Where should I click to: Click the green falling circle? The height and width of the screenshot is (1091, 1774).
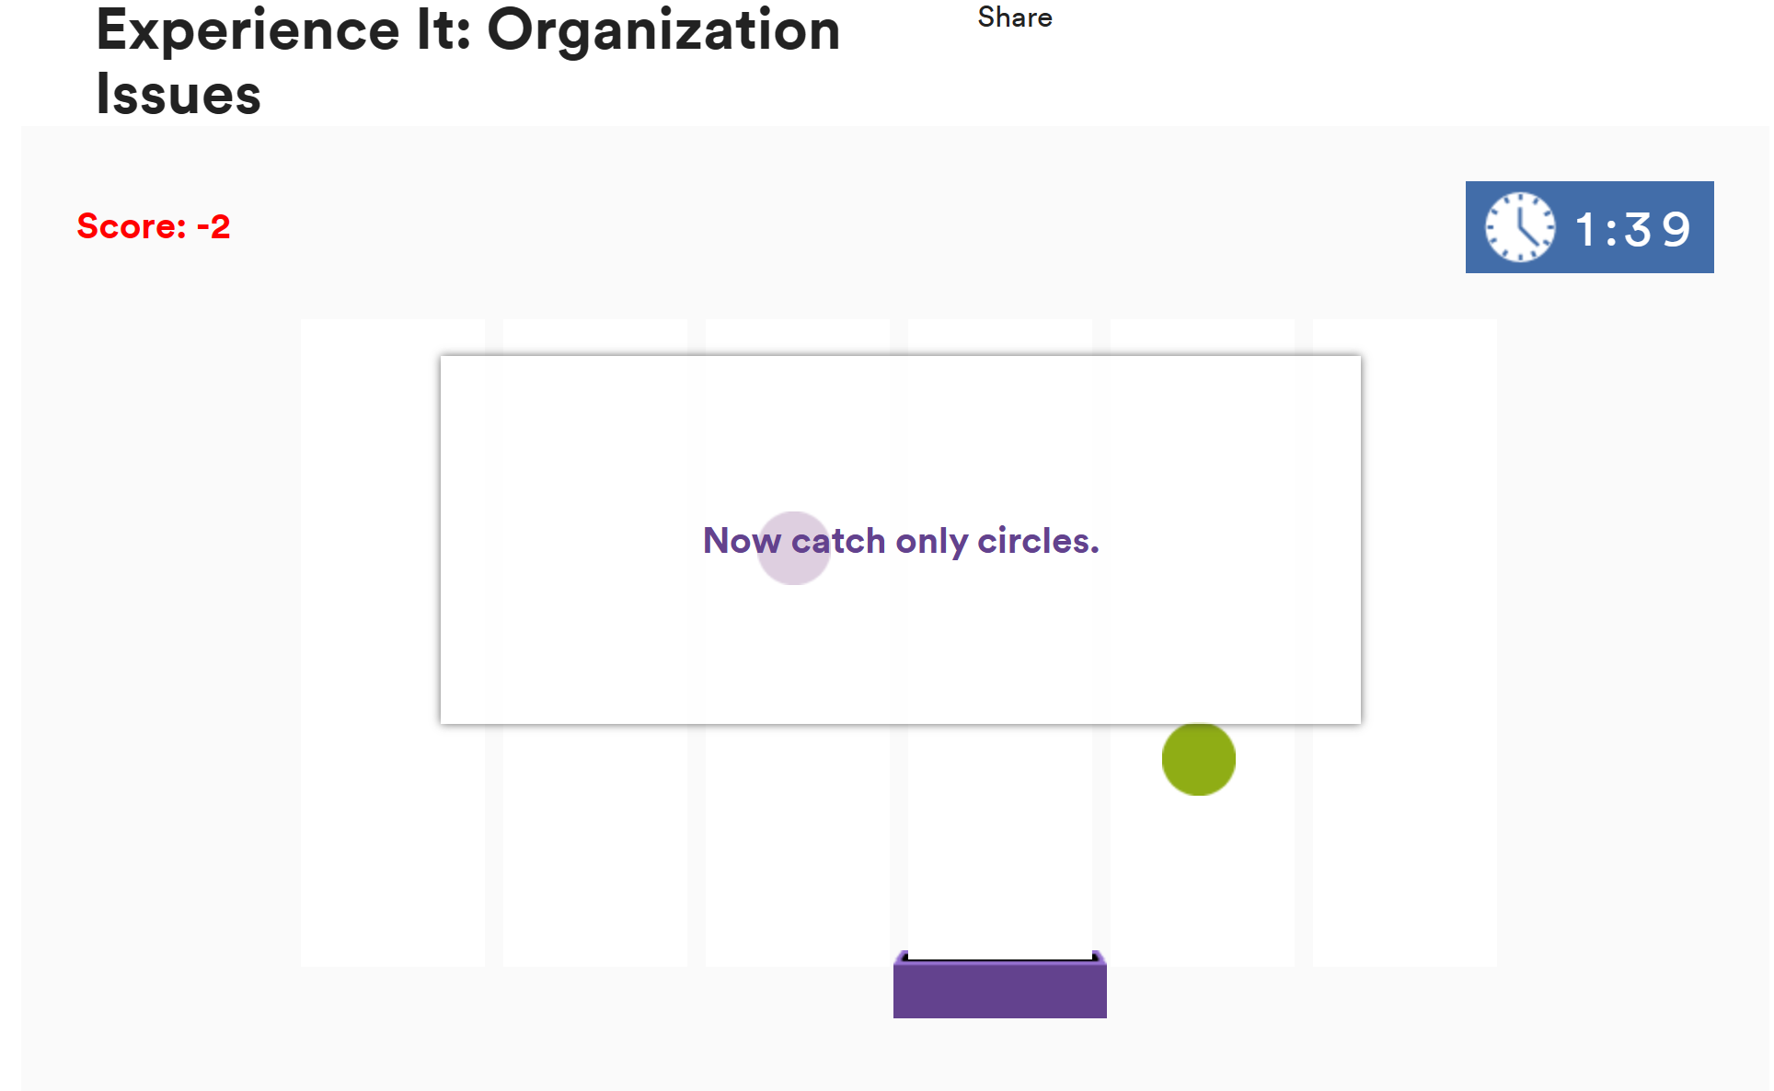[x=1198, y=759]
